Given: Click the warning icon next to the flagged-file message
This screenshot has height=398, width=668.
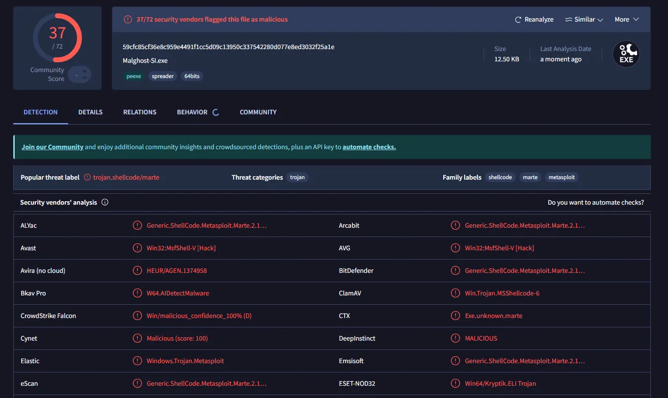Looking at the screenshot, I should 127,20.
